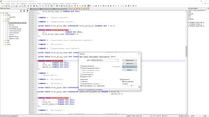Expand the XSD folder in tree
This screenshot has width=209, height=117.
click(x=3, y=43)
